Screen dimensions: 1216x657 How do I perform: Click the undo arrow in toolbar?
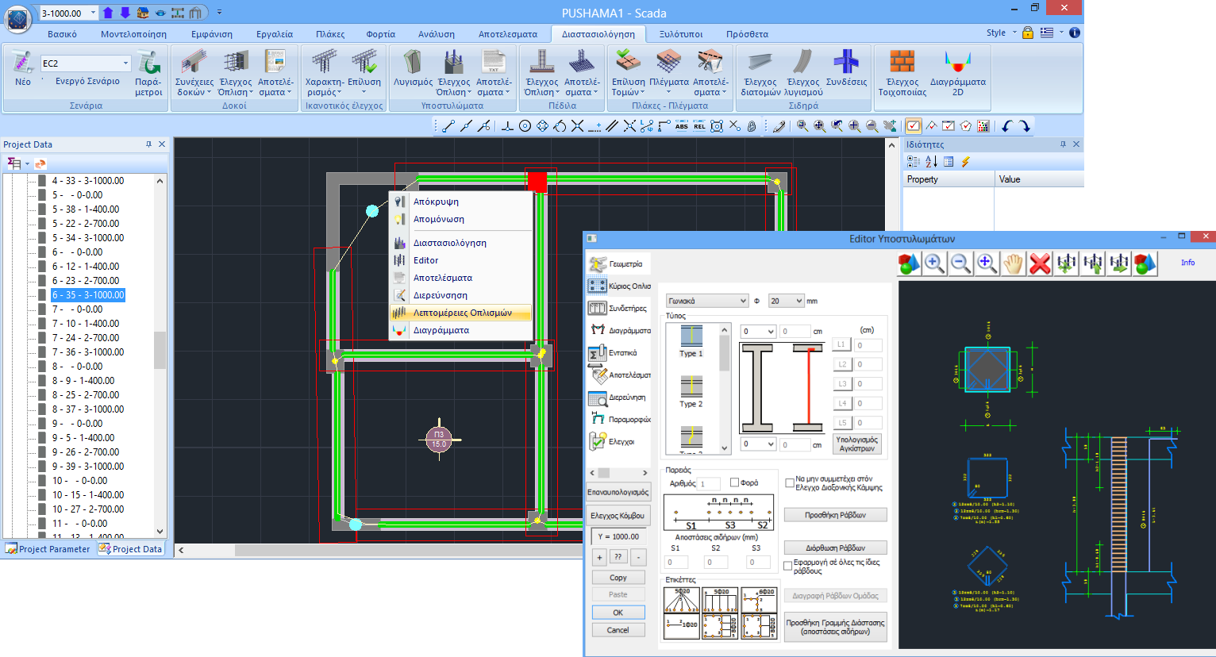pos(1006,125)
